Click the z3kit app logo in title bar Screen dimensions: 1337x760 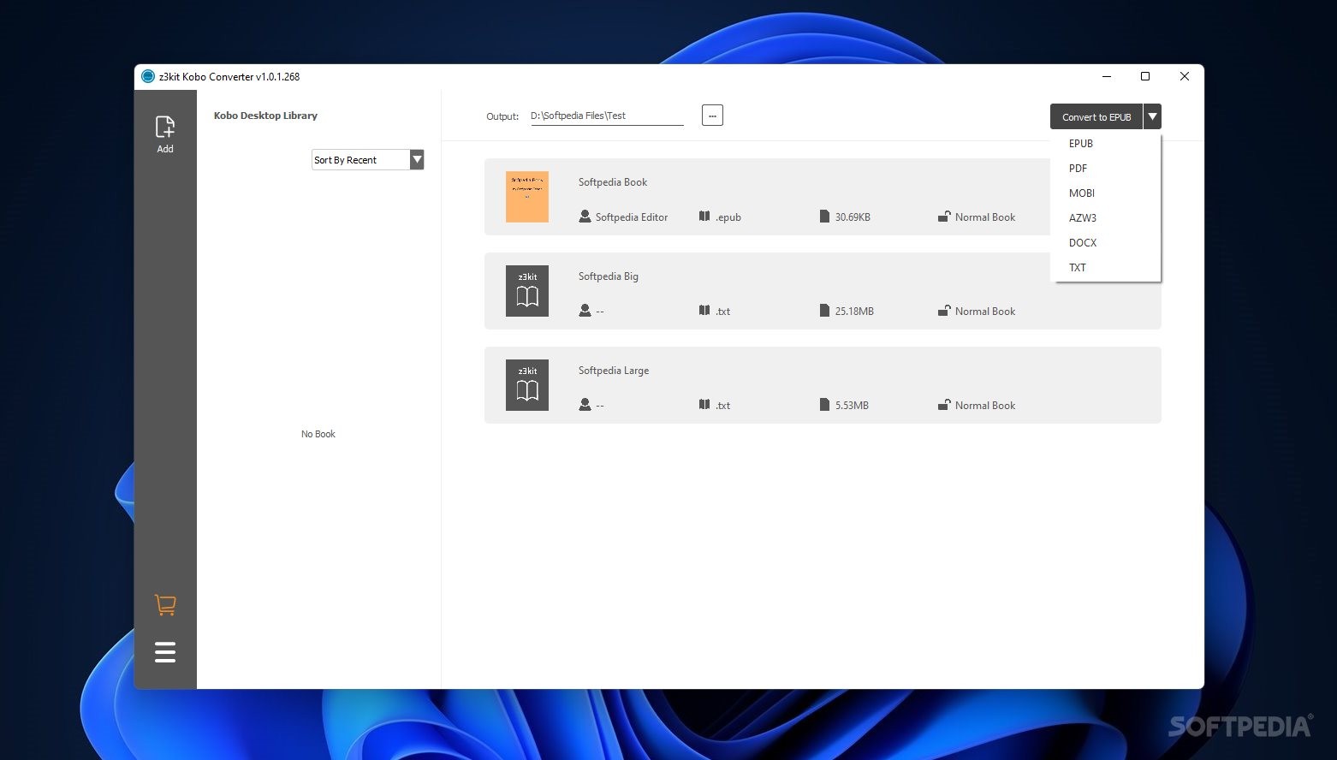[x=147, y=76]
